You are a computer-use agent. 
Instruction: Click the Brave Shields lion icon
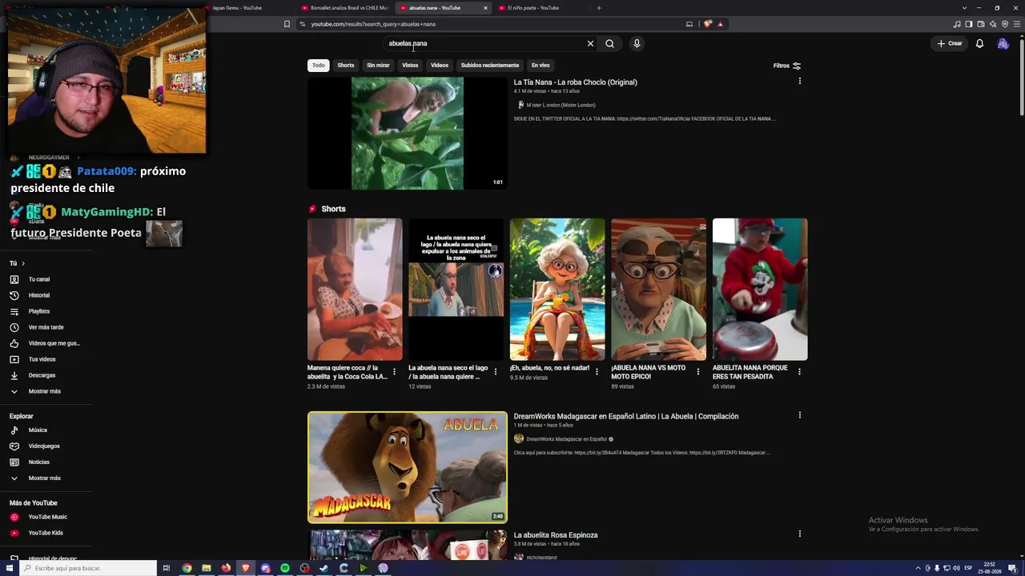point(708,24)
